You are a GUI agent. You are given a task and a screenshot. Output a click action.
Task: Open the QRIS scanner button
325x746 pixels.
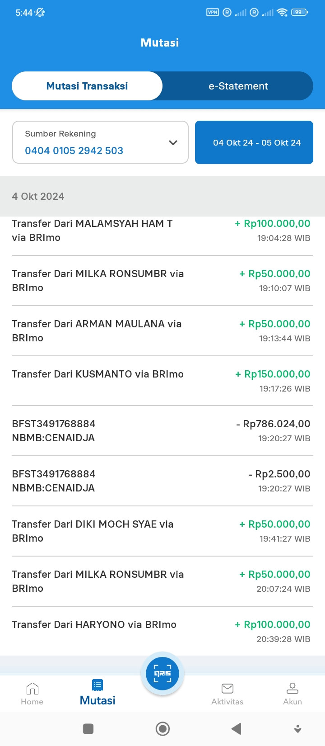(162, 673)
